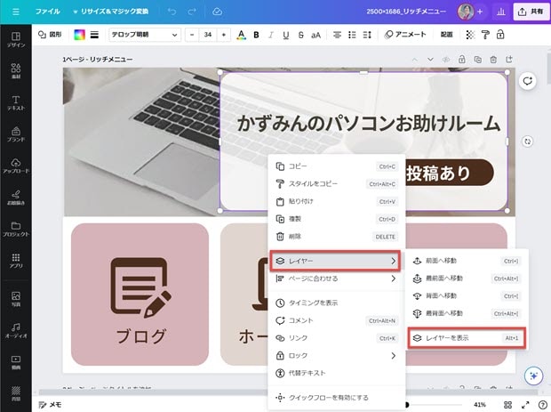Click the text color A icon
Image resolution: width=551 pixels, height=412 pixels.
pyautogui.click(x=241, y=35)
